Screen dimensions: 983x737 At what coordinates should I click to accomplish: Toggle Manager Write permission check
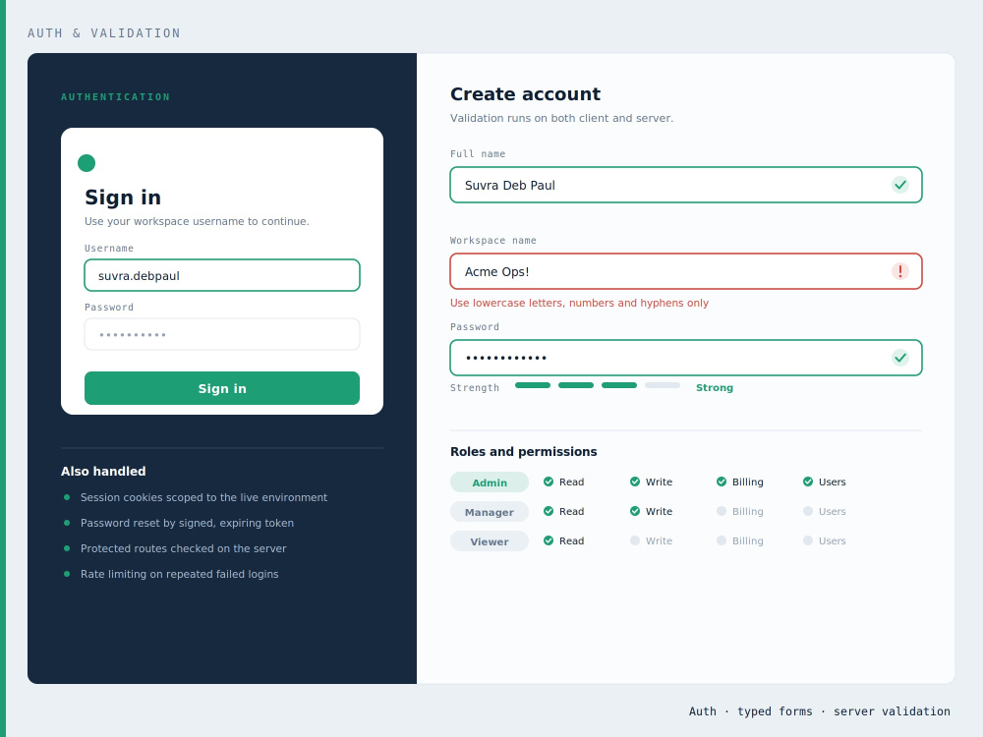[x=635, y=511]
